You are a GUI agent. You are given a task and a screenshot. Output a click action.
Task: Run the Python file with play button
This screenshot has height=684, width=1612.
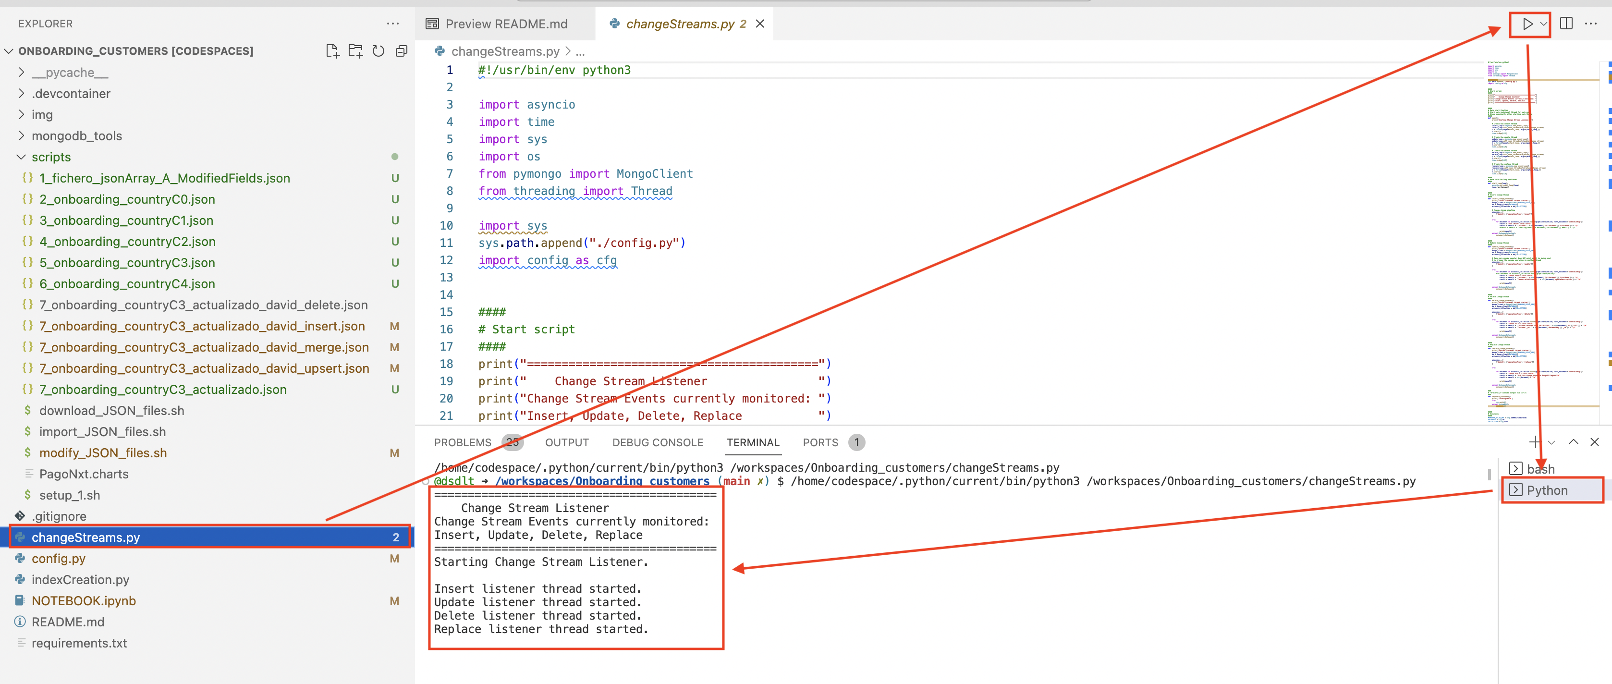pos(1527,24)
